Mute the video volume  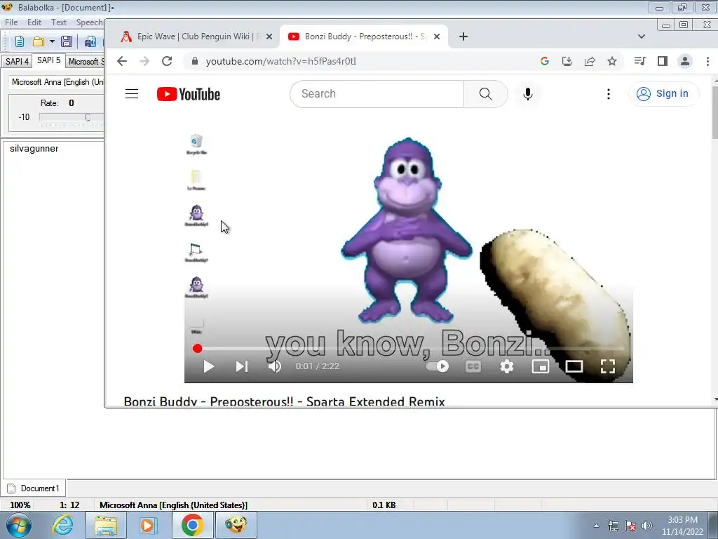(275, 366)
